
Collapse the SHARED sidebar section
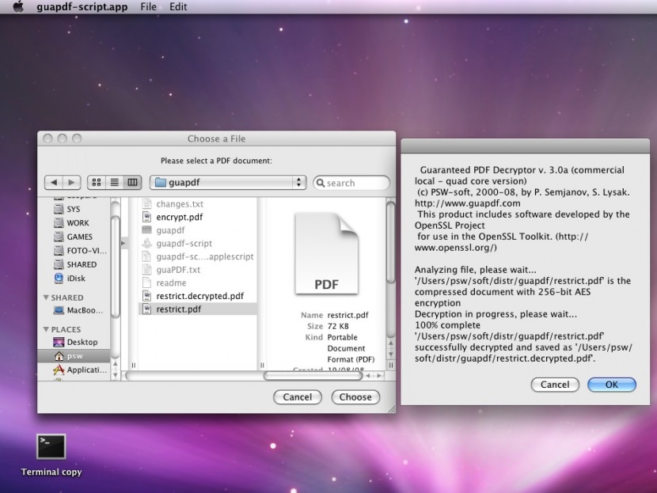click(46, 298)
